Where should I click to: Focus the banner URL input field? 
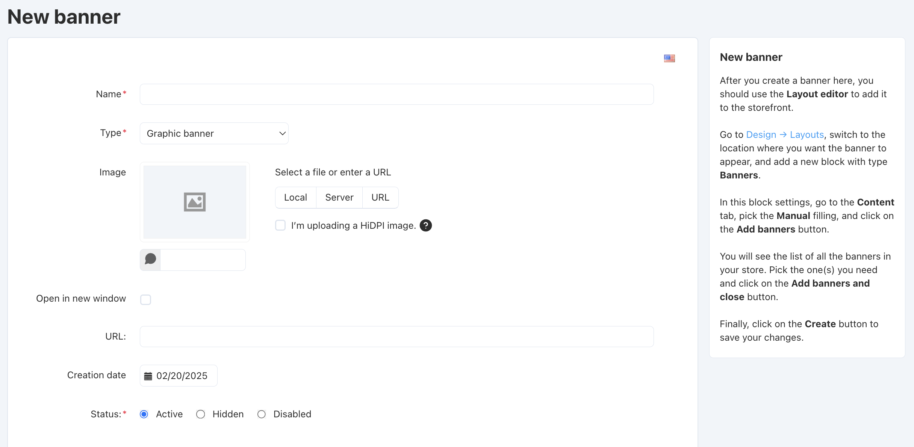point(396,337)
